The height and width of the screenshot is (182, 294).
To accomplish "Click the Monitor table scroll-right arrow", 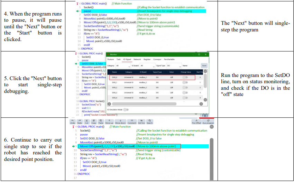I will 201,104.
